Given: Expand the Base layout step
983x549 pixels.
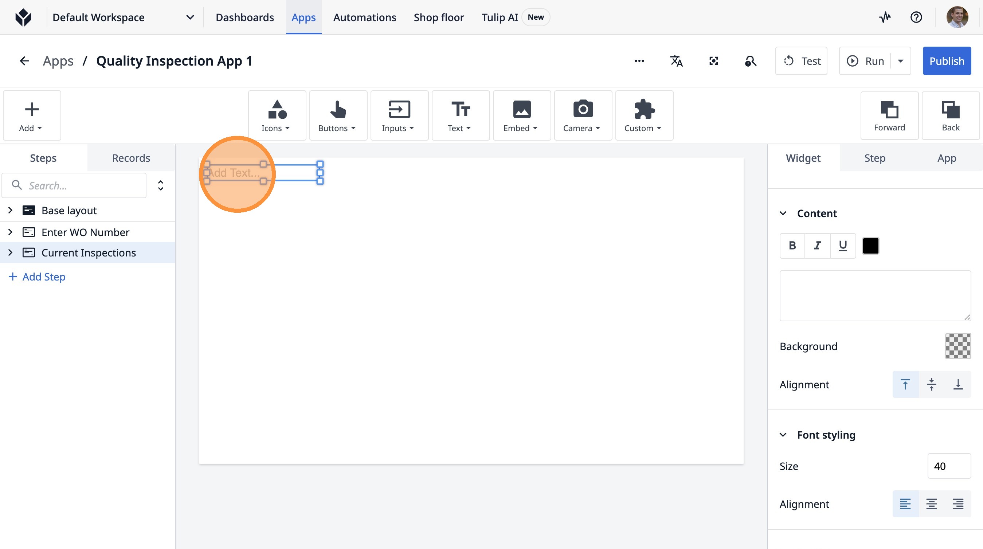Looking at the screenshot, I should pos(10,210).
